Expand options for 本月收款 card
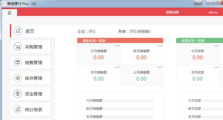Image resolution: width=223 pixels, height=120 pixels. tap(216, 67)
